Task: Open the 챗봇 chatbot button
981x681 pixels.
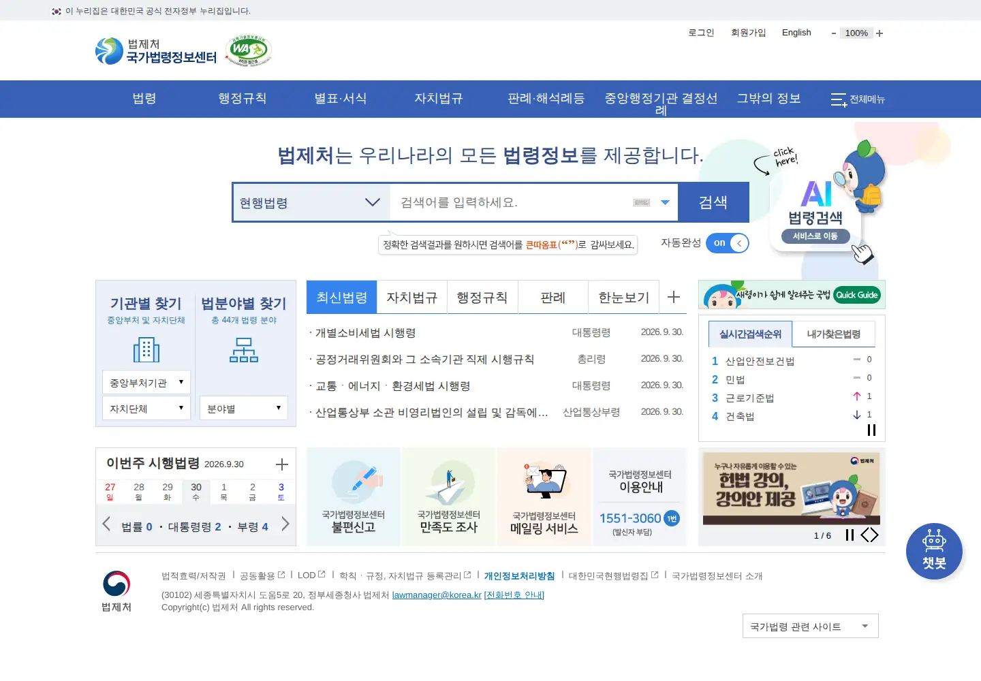Action: [934, 552]
